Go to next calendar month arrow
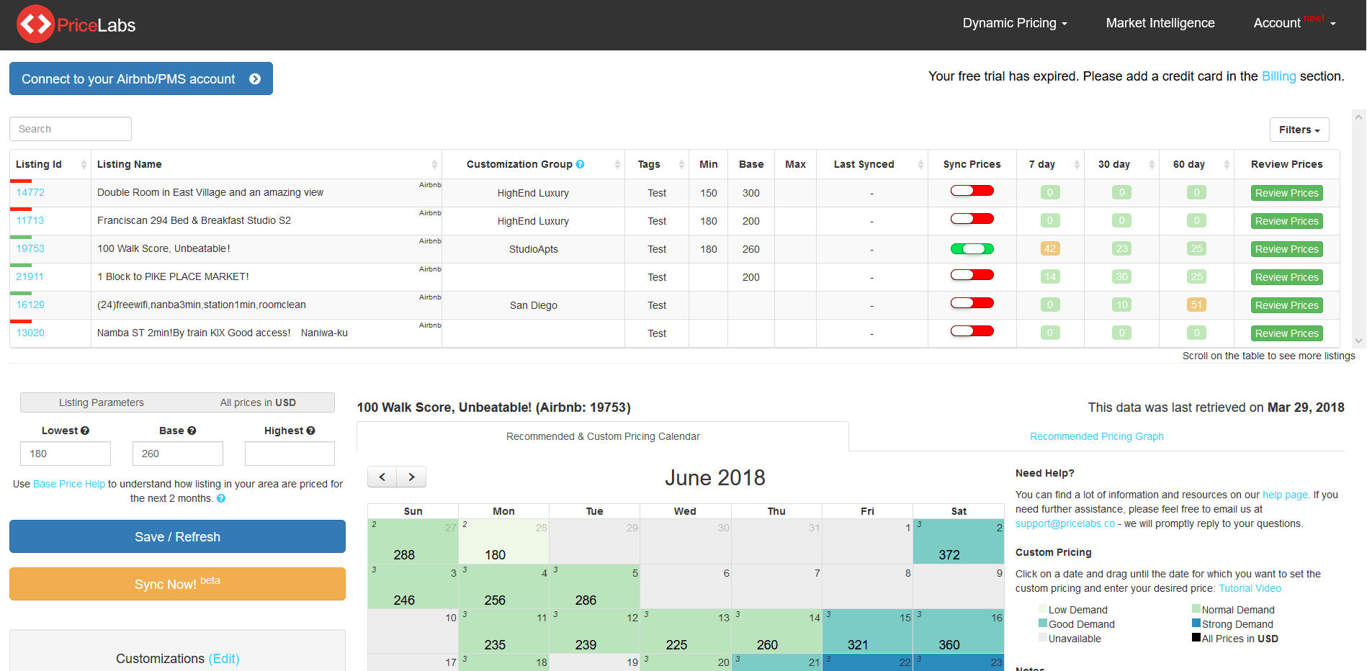Image resolution: width=1367 pixels, height=671 pixels. tap(411, 477)
